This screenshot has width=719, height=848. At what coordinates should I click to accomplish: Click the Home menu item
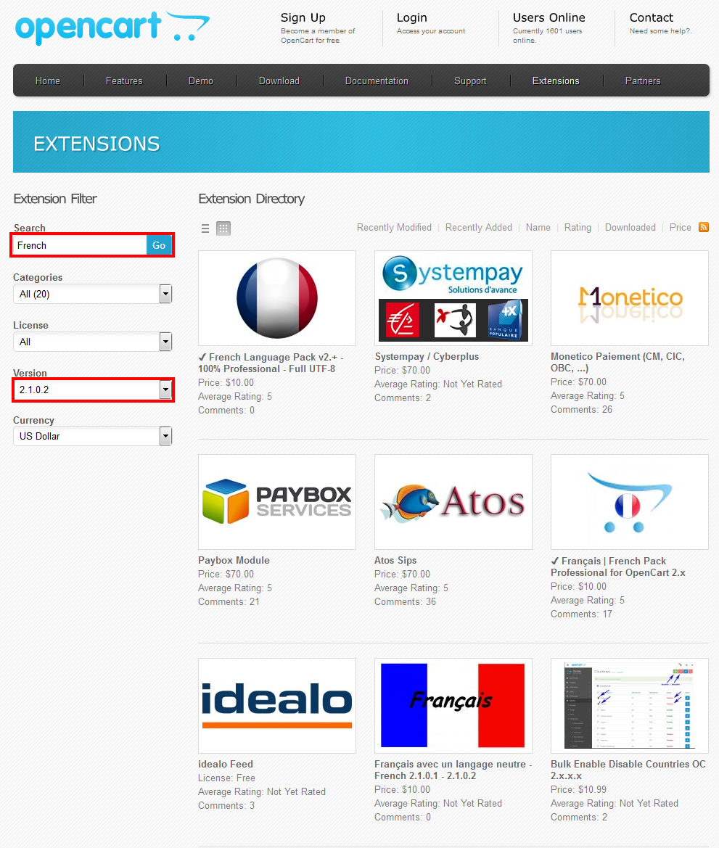pyautogui.click(x=48, y=81)
